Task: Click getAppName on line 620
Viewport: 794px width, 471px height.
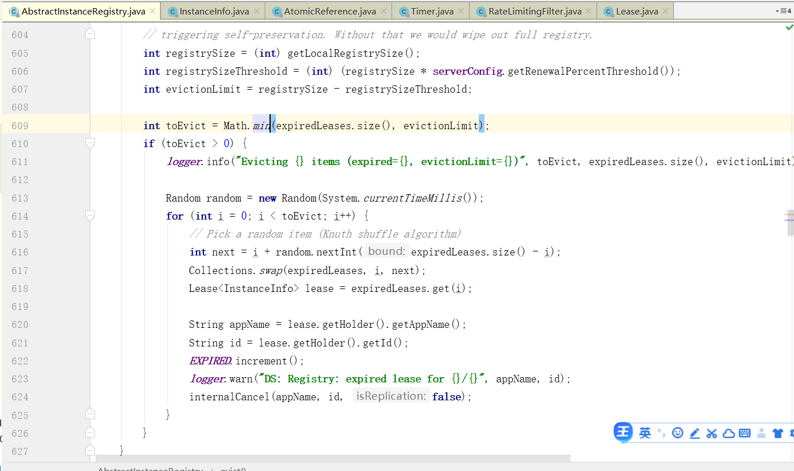Action: click(x=421, y=324)
